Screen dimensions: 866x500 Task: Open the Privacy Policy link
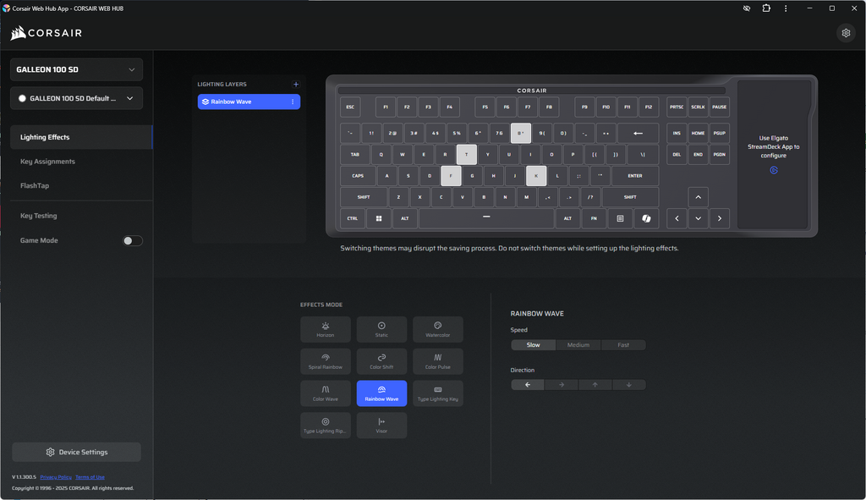tap(56, 477)
